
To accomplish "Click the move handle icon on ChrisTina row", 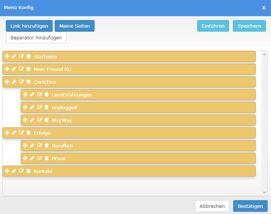I will [x=7, y=82].
